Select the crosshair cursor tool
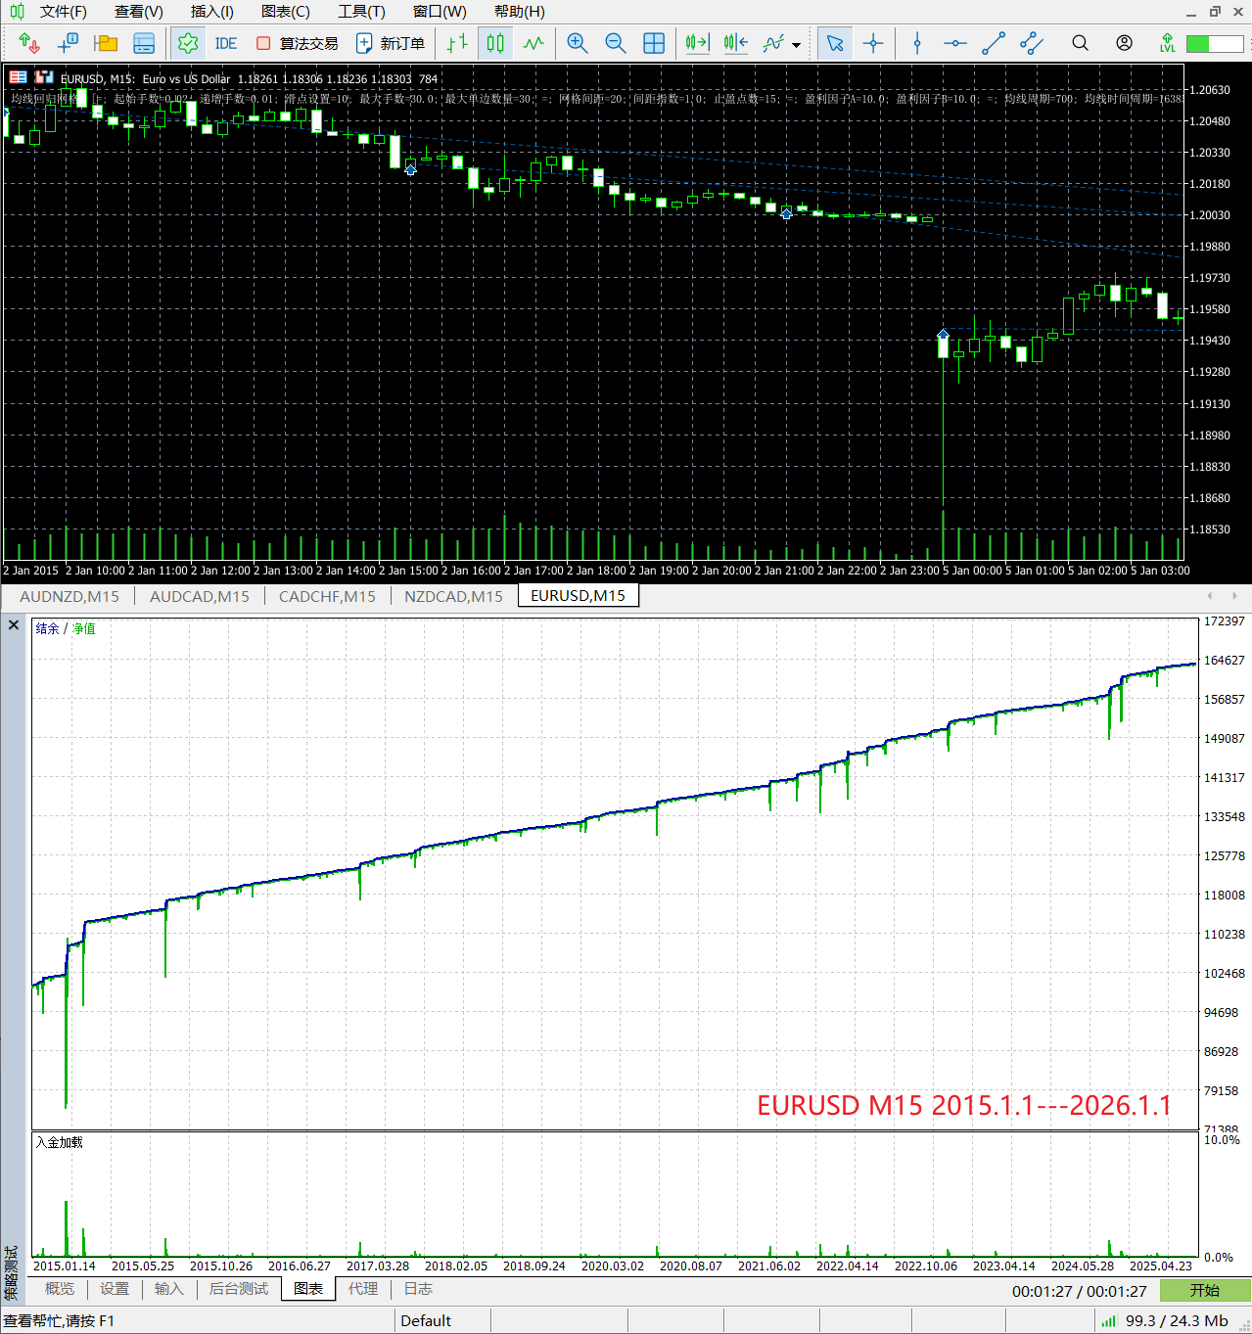Image resolution: width=1252 pixels, height=1334 pixels. click(x=873, y=43)
